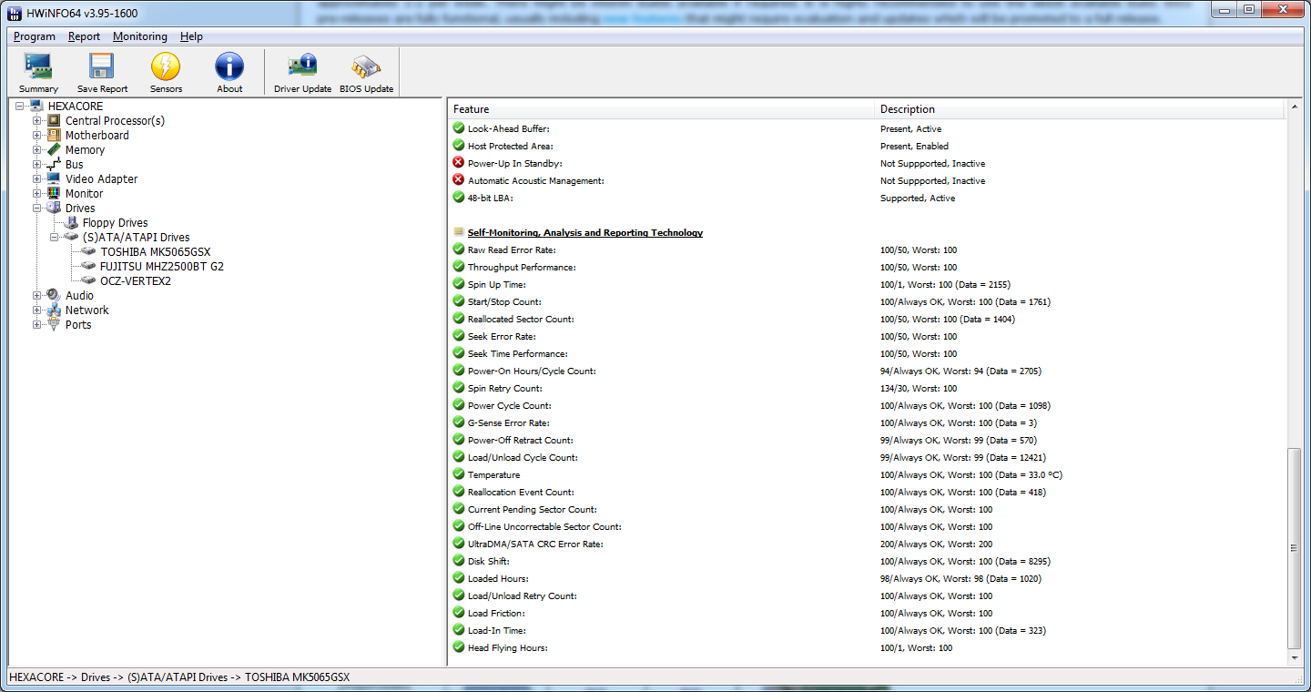Viewport: 1311px width, 692px height.
Task: Expand the Network node
Action: 37,310
